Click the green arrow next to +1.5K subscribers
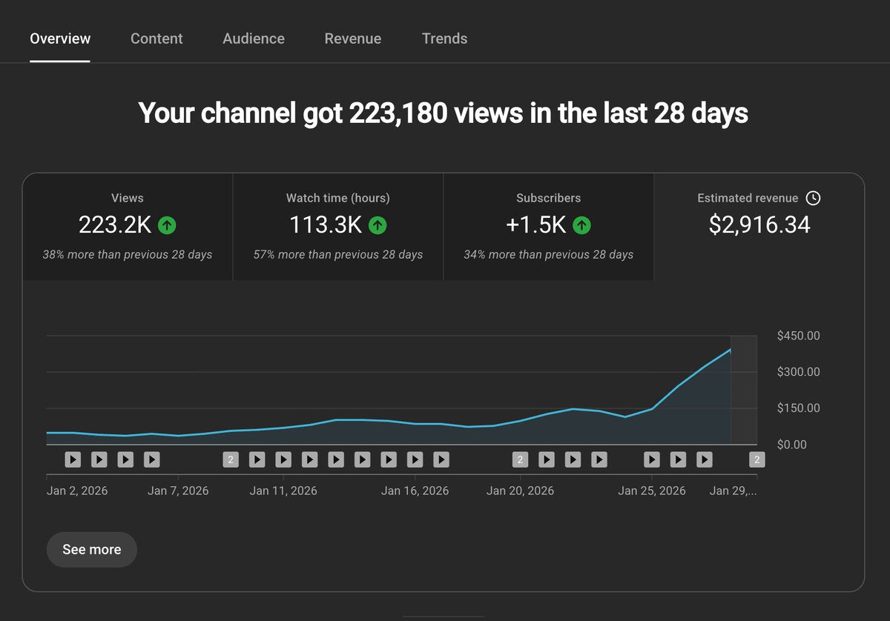The image size is (890, 621). [x=581, y=225]
